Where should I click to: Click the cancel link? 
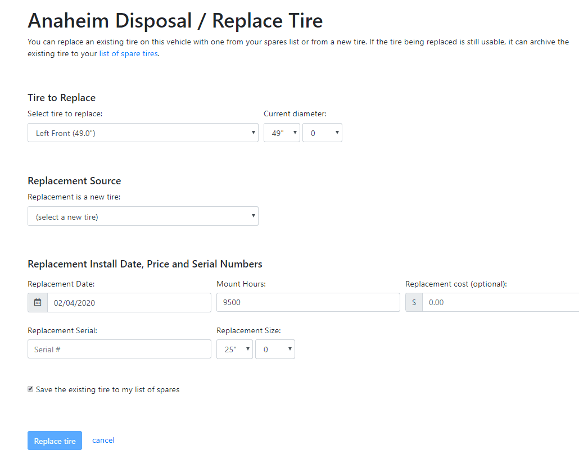tap(103, 440)
